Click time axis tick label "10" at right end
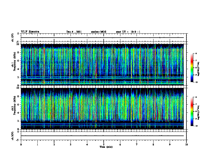210x162 pixels. [186, 145]
